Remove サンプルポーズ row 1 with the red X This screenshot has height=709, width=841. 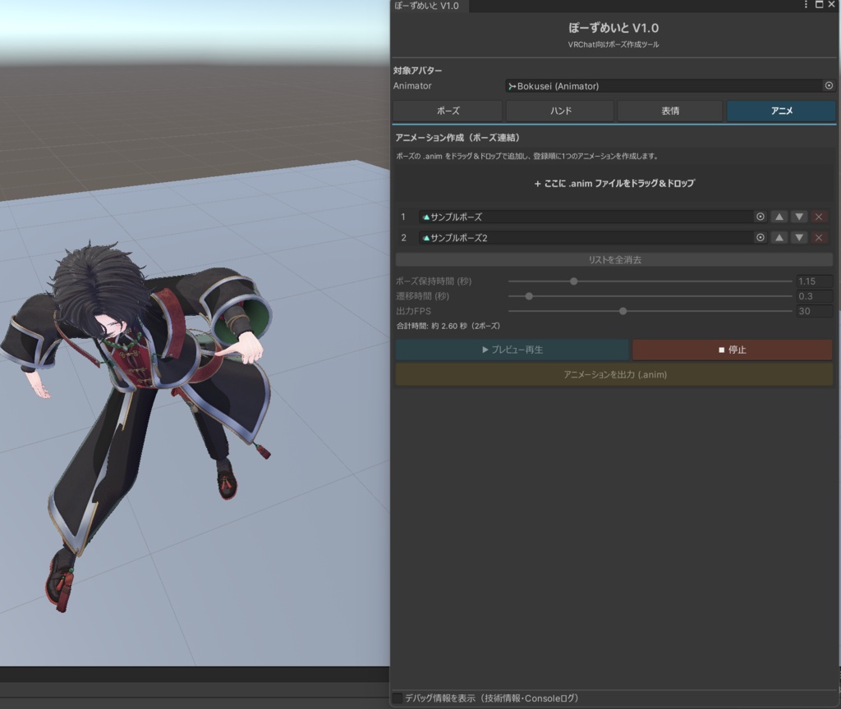[x=819, y=217]
